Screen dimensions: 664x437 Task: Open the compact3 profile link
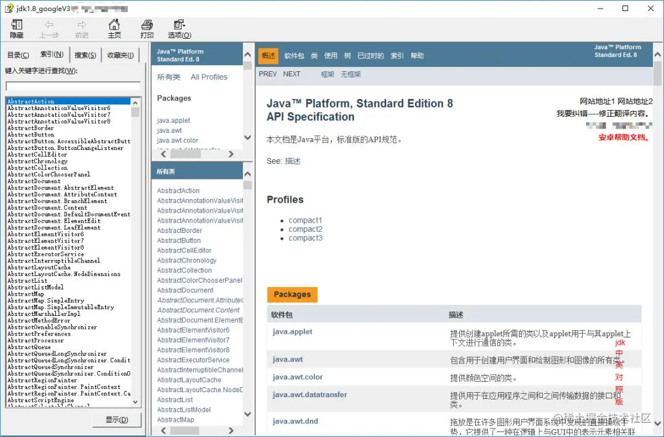[x=306, y=238]
